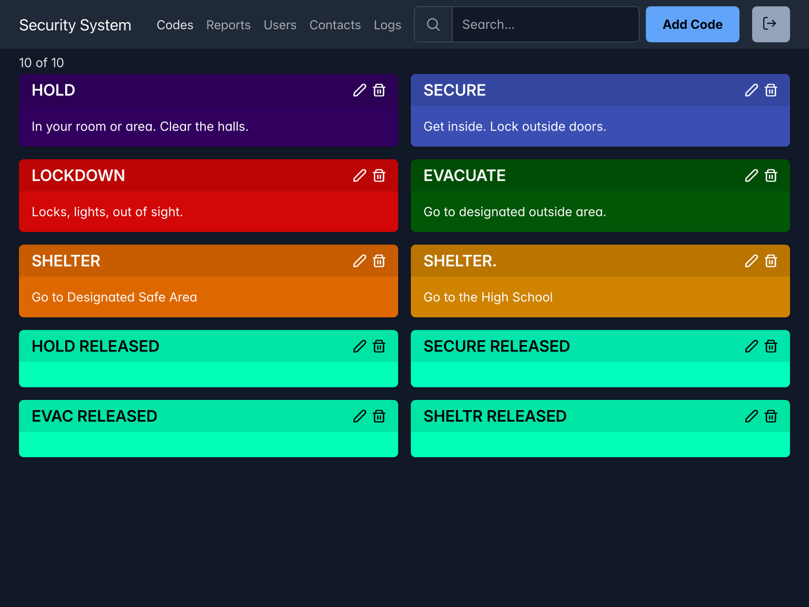The image size is (809, 607).
Task: Click the search magnifier icon
Action: [x=433, y=24]
